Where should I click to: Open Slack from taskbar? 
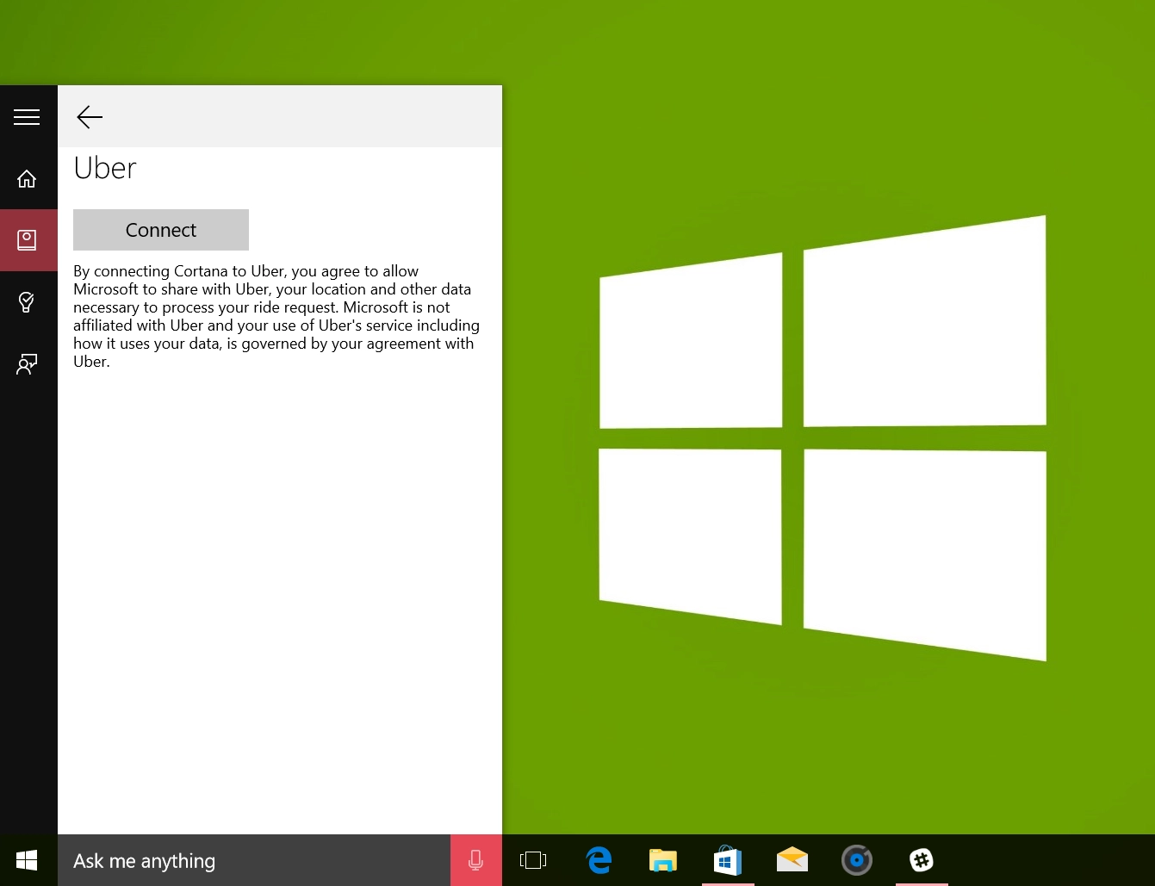coord(922,860)
